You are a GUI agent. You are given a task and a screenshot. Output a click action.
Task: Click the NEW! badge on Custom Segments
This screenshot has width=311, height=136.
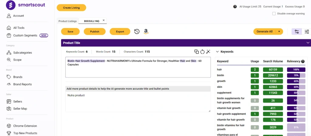(44, 35)
